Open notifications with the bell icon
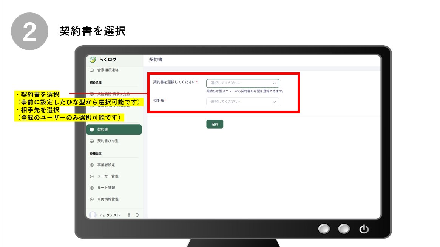 tap(137, 215)
